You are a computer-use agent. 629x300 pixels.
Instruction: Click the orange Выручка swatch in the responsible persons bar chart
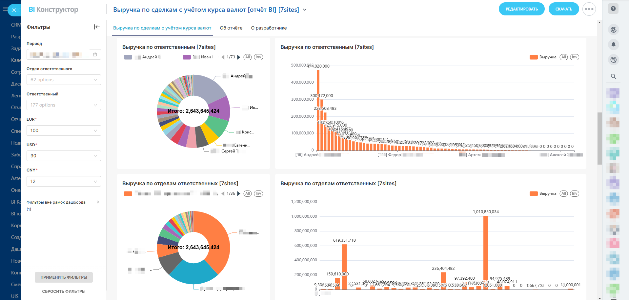point(534,57)
